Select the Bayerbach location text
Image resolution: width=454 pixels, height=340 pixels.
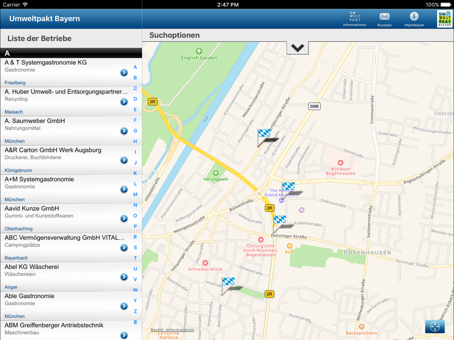16,258
